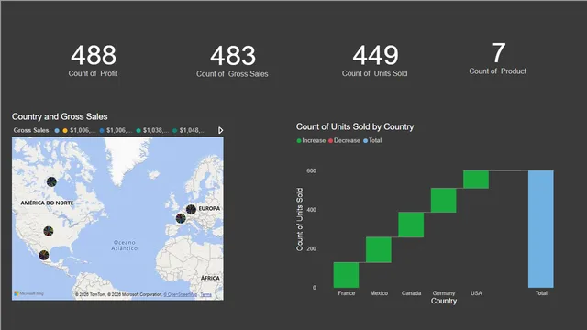The width and height of the screenshot is (587, 330).
Task: Click the Gross Sales legend label
Action: [31, 130]
